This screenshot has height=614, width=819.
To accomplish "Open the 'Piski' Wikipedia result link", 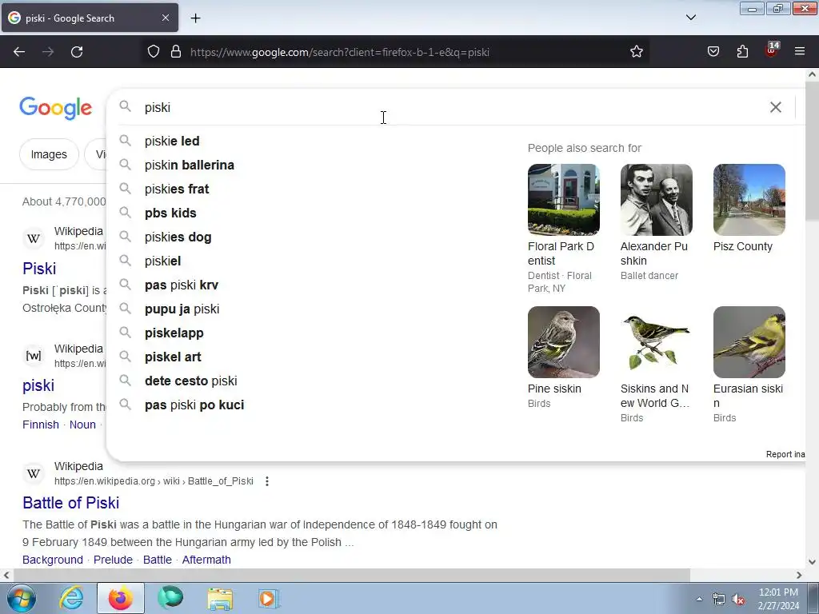I will (39, 269).
